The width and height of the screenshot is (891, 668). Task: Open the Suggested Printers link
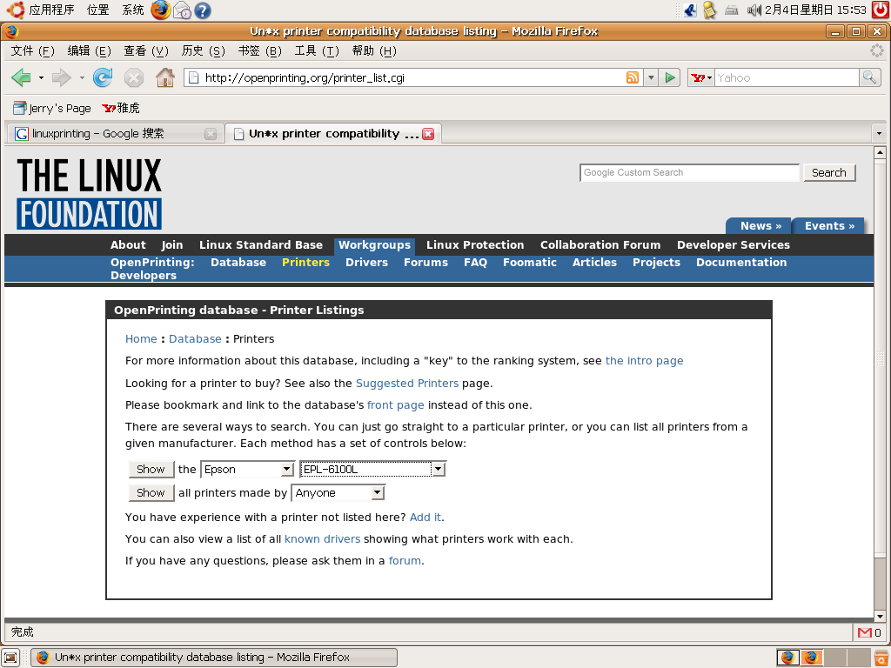(407, 384)
